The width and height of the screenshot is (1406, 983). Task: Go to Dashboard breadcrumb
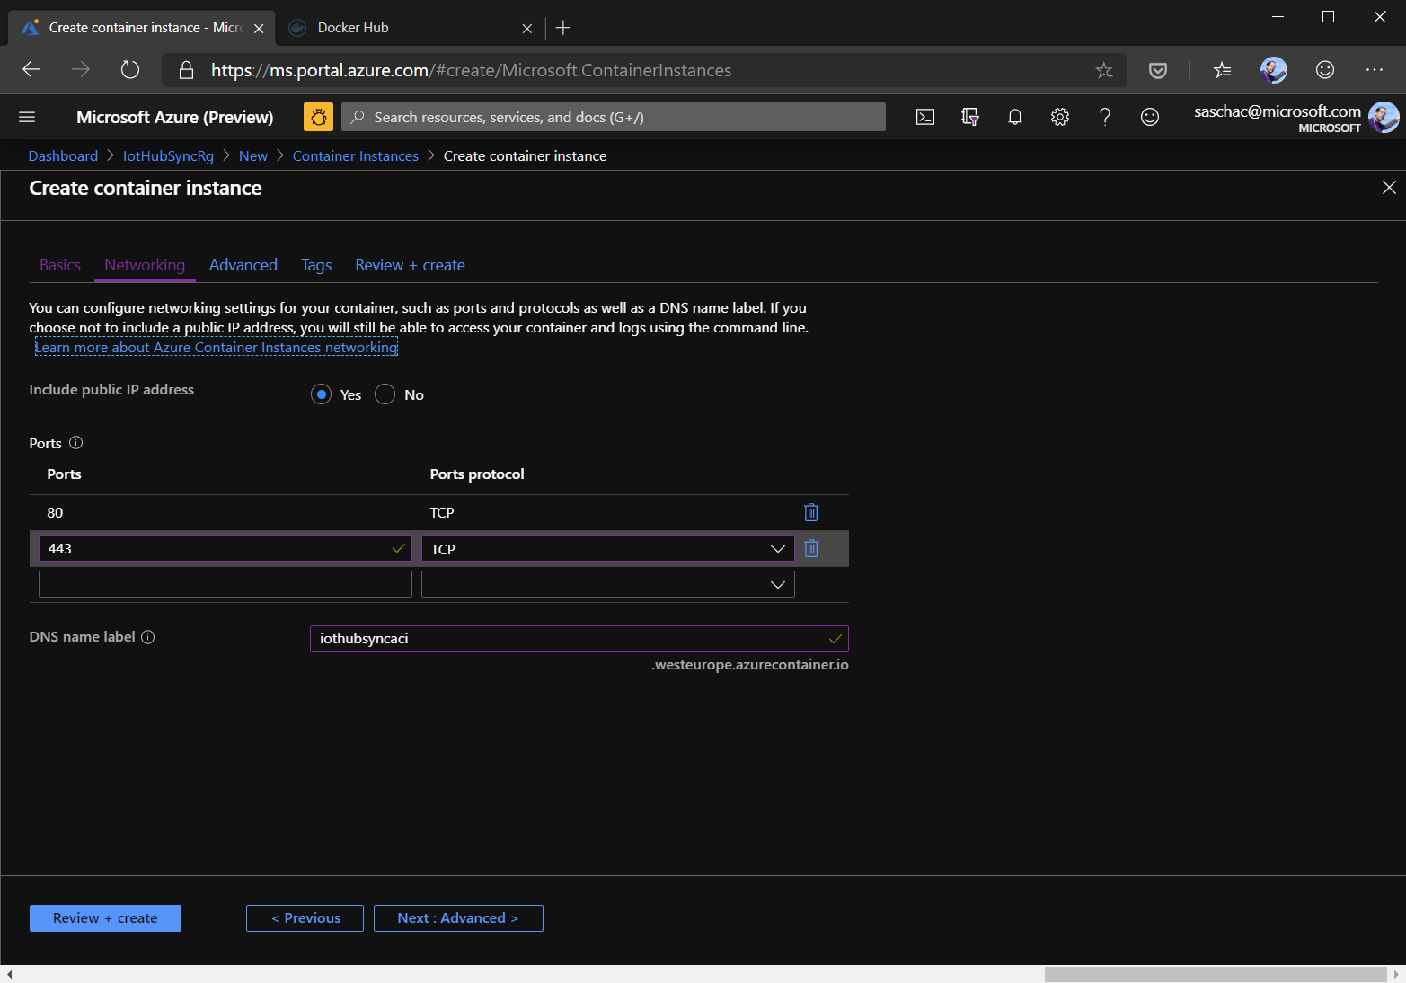coord(63,155)
